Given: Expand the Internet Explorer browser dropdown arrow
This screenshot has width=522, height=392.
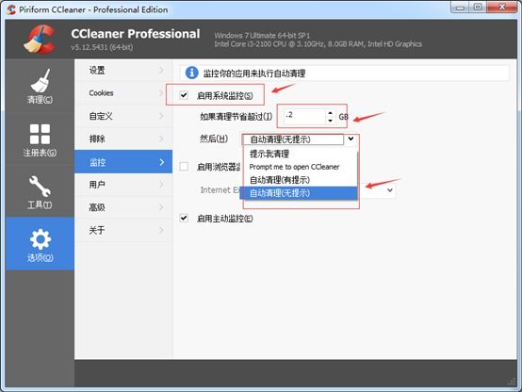Looking at the screenshot, I should coord(390,190).
